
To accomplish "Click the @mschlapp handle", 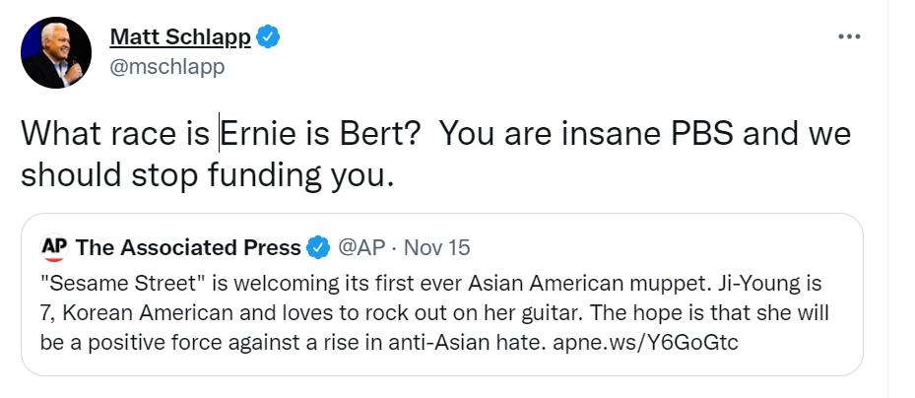I will pyautogui.click(x=166, y=66).
